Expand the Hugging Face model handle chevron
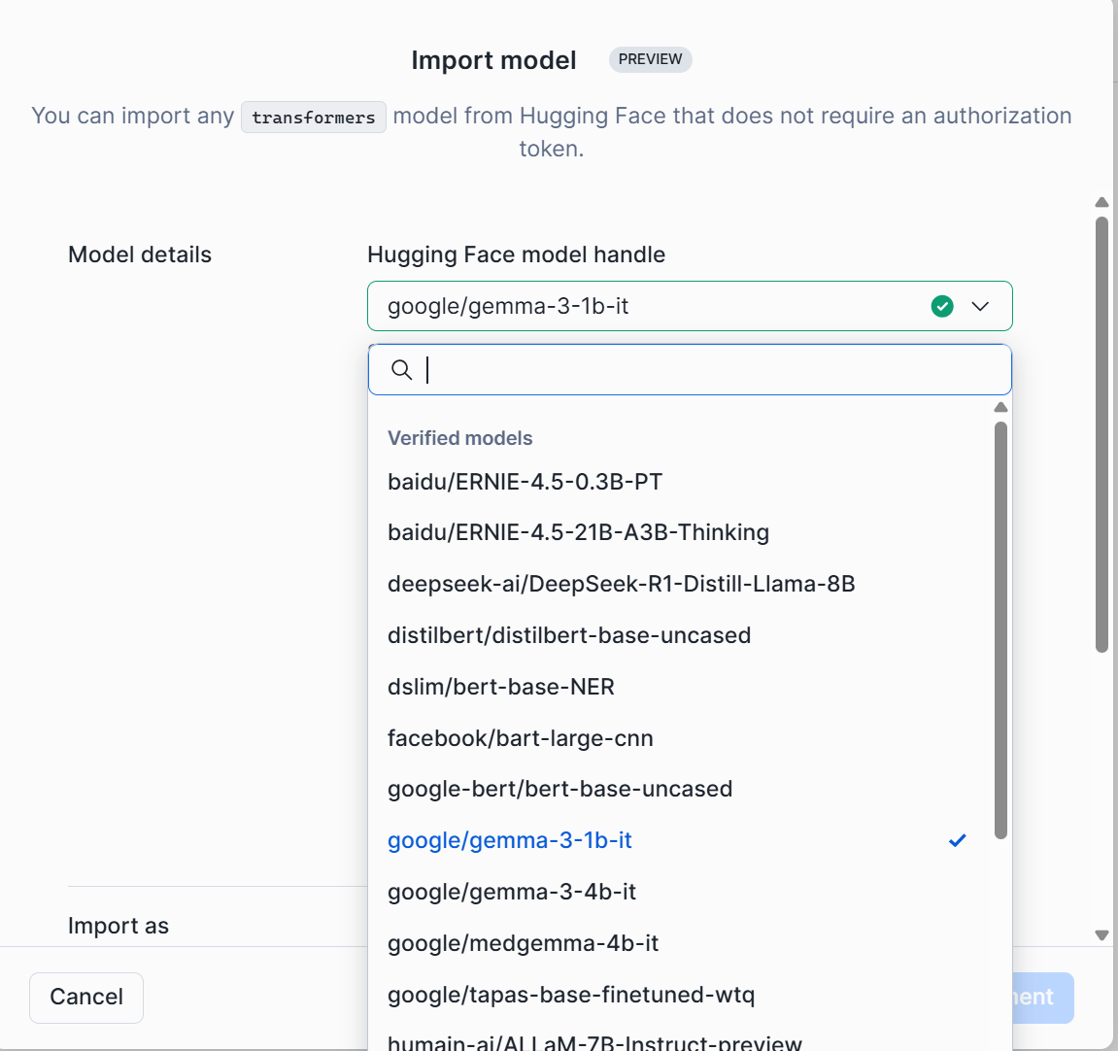 point(981,306)
